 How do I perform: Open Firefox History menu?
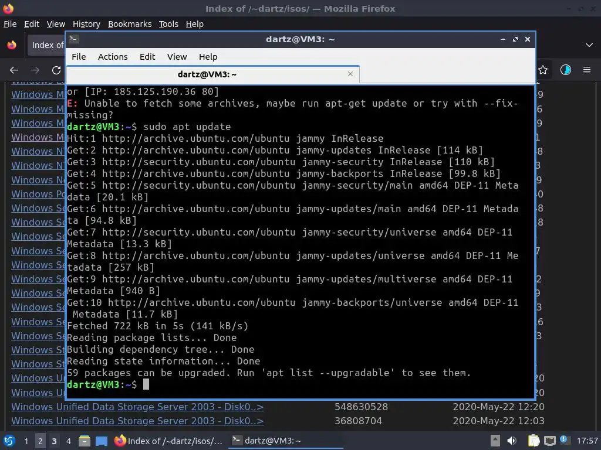86,23
